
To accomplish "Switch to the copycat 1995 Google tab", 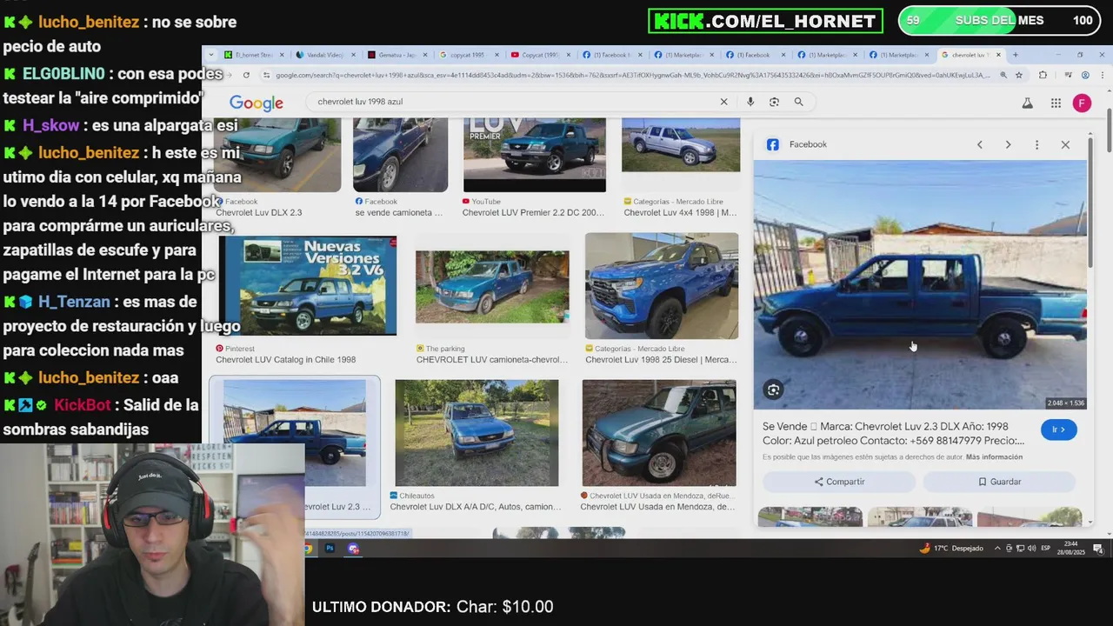I will (468, 55).
